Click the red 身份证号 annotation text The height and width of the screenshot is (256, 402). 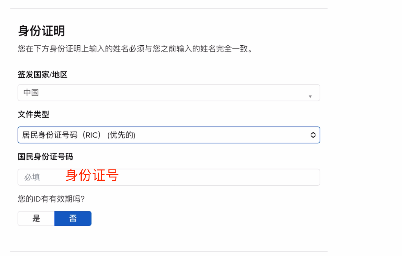coord(92,175)
